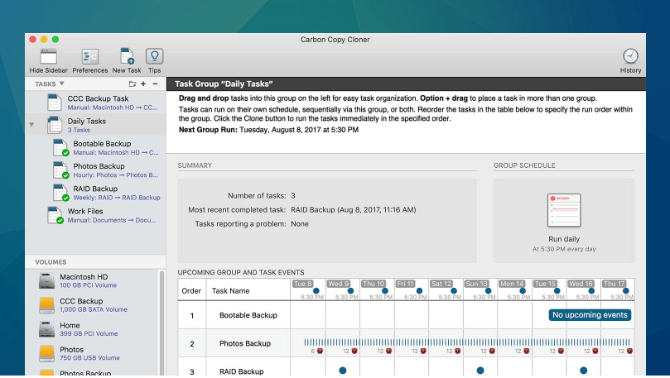Click the Hide Sidebar toolbar icon

pyautogui.click(x=48, y=57)
